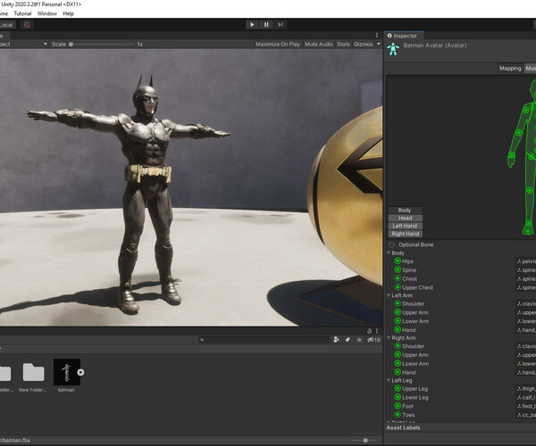This screenshot has height=446, width=536.
Task: Click the Asset Labels header
Action: coord(403,427)
